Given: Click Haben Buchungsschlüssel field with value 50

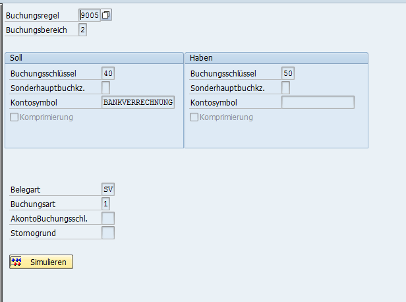Looking at the screenshot, I should click(x=288, y=73).
